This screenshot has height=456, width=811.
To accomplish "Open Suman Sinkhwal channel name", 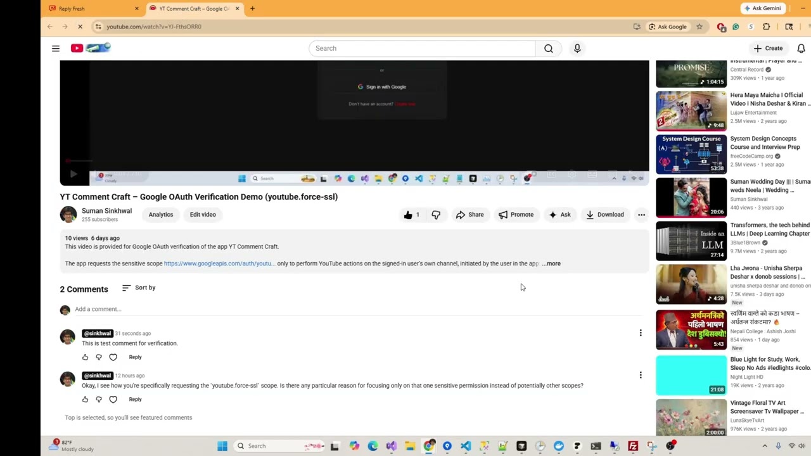I will (106, 211).
